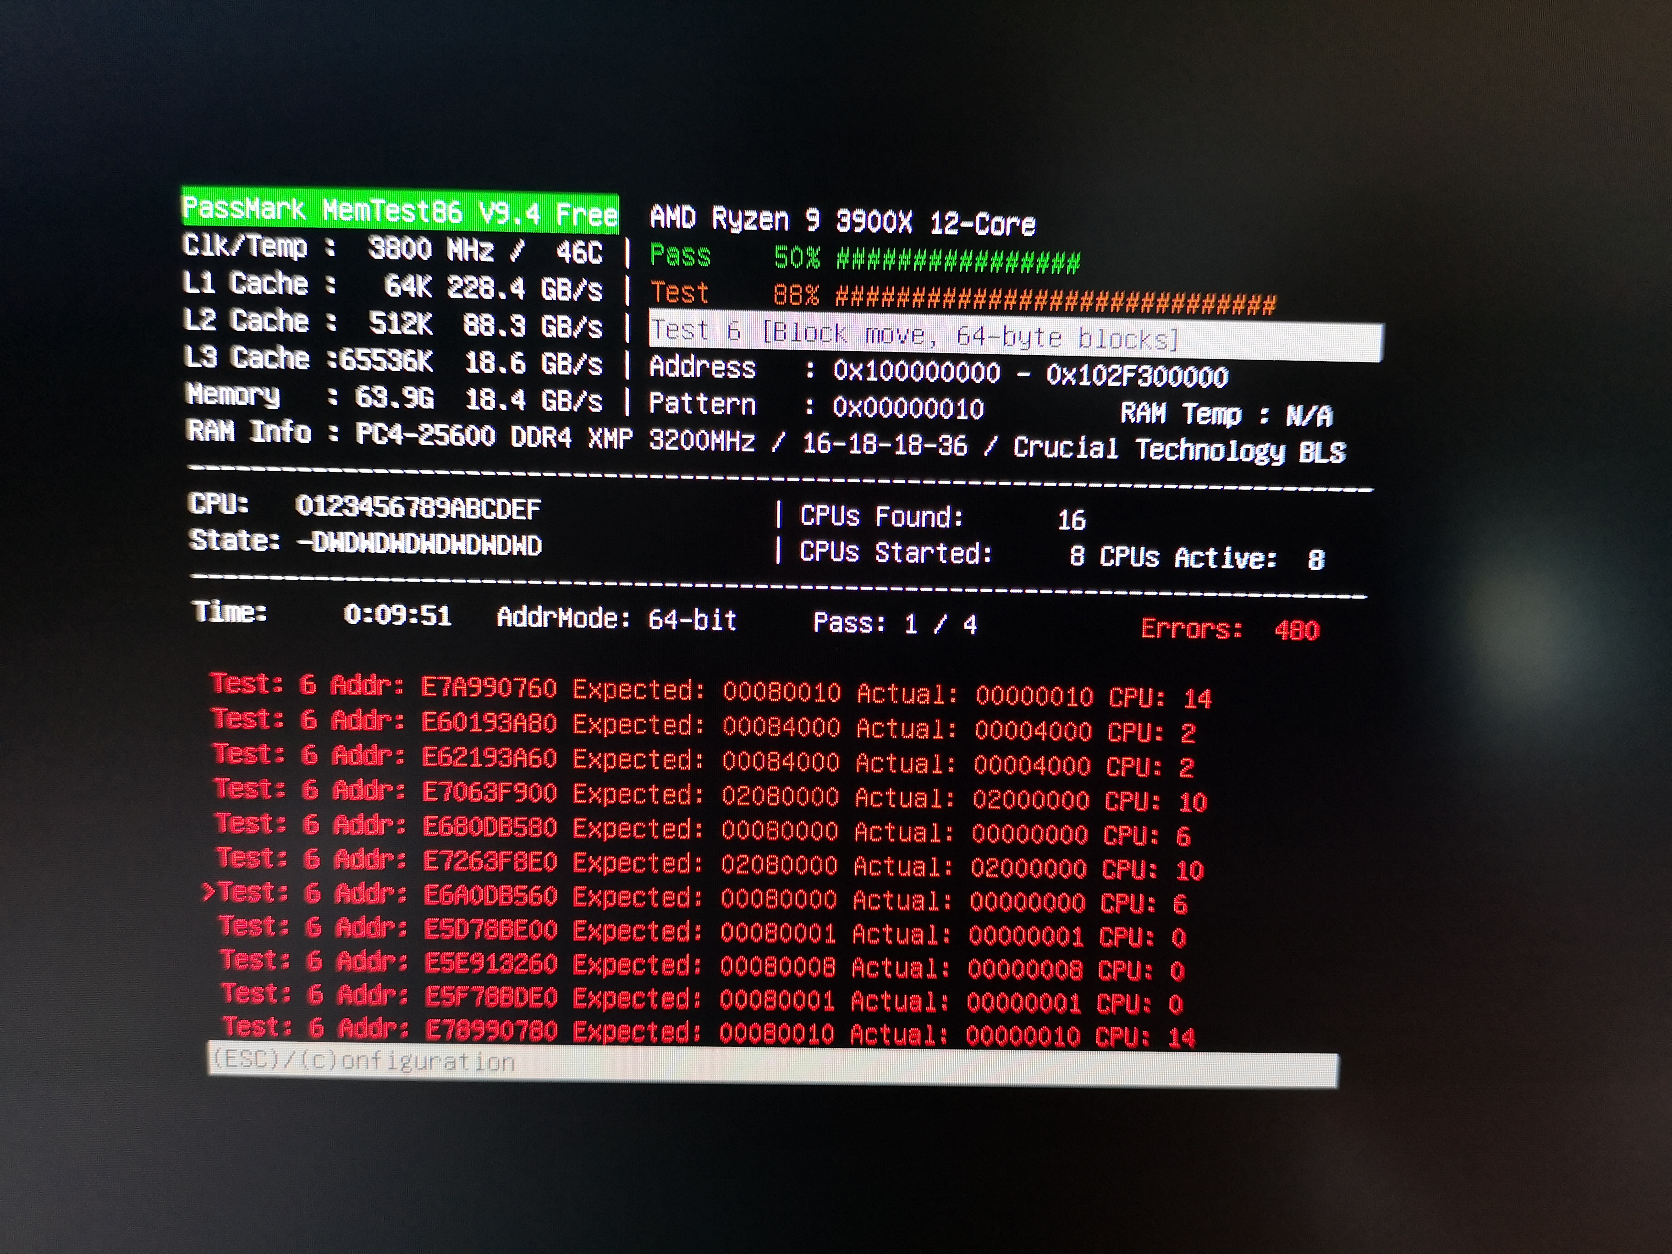Click the AMD Ryzen 9 3900X heading
This screenshot has width=1672, height=1254.
click(842, 221)
